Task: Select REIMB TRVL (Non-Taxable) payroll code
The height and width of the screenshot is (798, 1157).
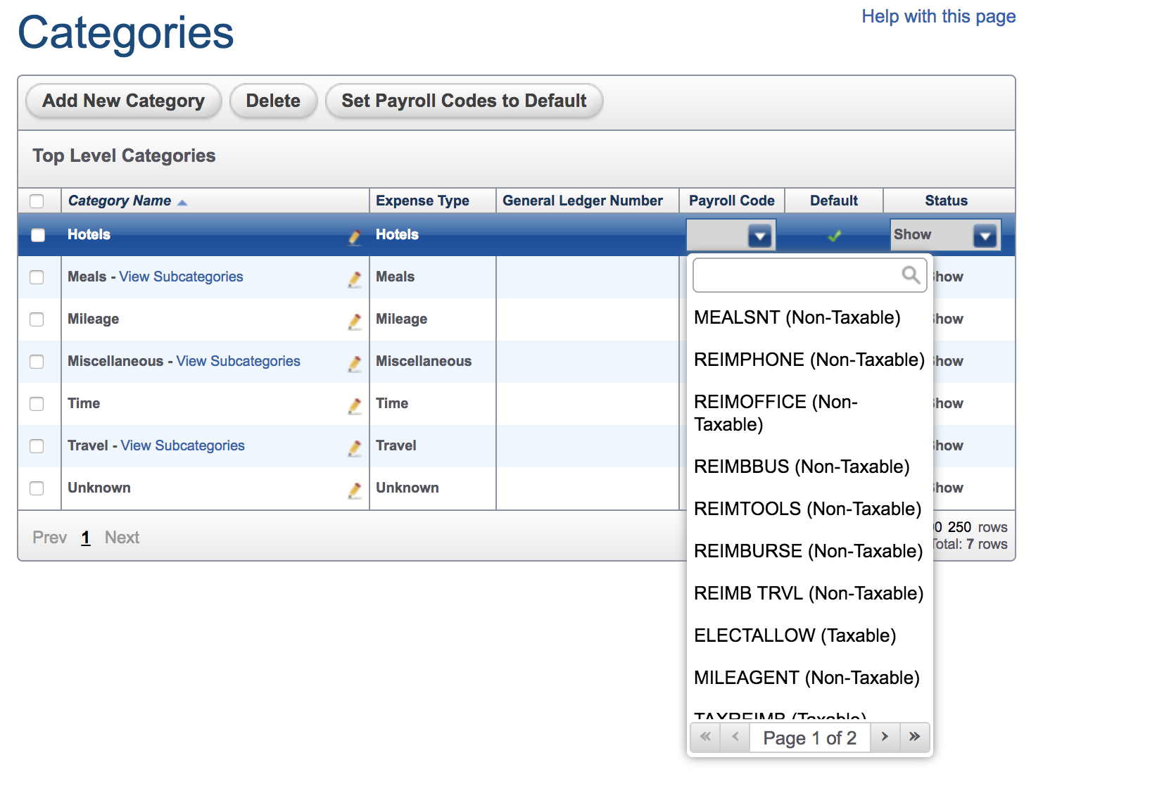Action: coord(809,593)
